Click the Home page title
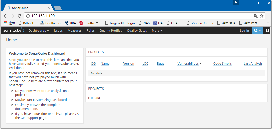This screenshot has height=129, width=272. [12, 40]
